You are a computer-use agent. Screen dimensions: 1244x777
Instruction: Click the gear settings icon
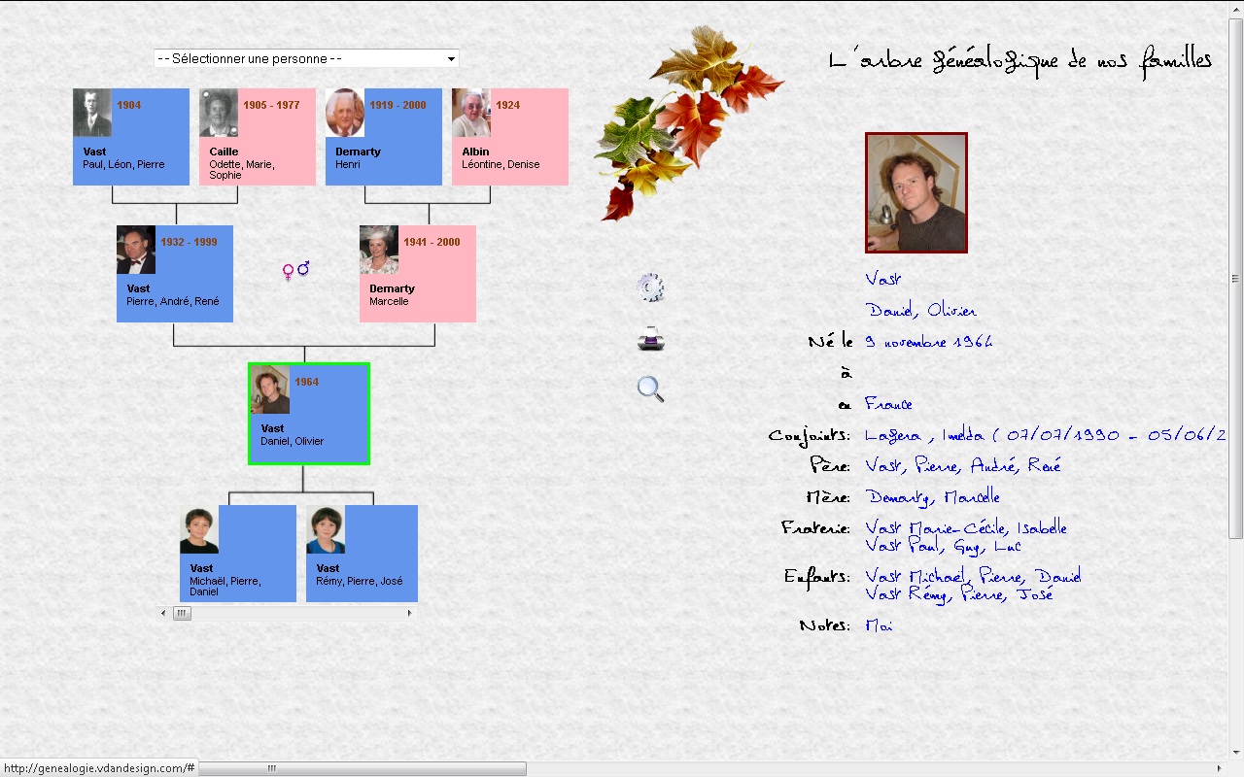coord(650,288)
